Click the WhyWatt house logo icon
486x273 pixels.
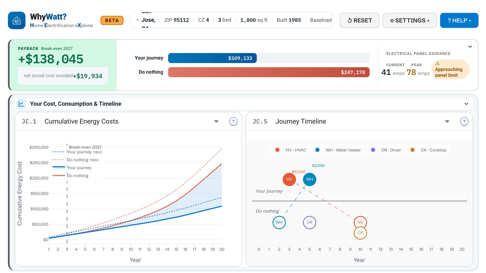[x=17, y=20]
